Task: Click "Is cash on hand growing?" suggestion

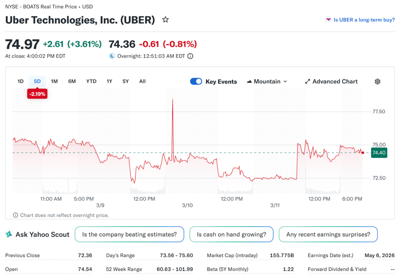Action: 231,234
